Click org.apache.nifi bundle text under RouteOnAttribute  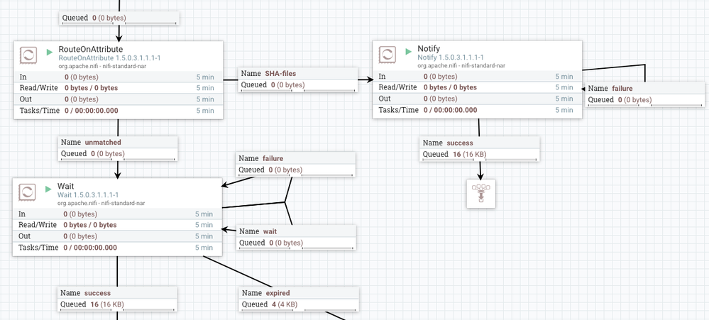click(x=103, y=66)
